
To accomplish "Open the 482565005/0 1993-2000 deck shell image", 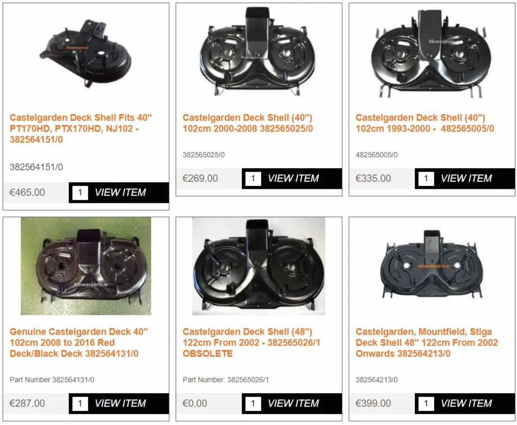I will pyautogui.click(x=432, y=52).
